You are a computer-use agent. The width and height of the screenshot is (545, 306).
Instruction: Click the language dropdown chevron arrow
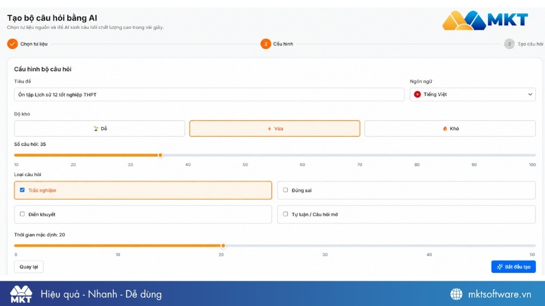tap(530, 94)
